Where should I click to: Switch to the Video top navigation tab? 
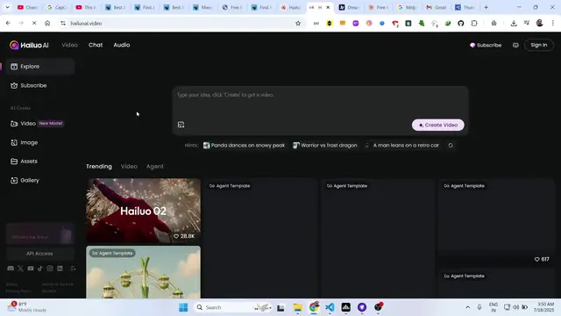pos(69,45)
